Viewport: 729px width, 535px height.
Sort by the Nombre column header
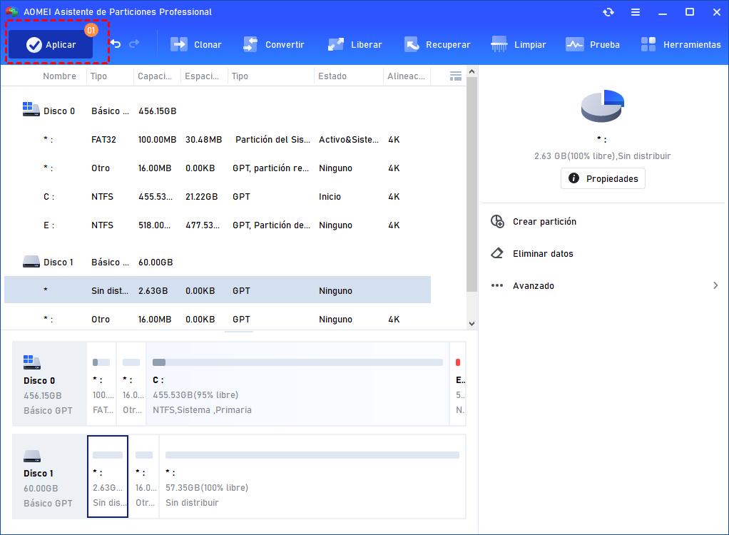click(59, 76)
